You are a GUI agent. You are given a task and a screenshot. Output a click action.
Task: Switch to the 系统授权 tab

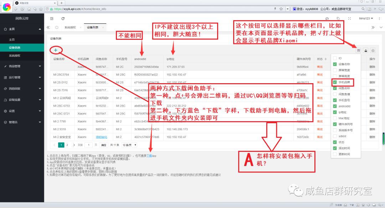click(70, 27)
